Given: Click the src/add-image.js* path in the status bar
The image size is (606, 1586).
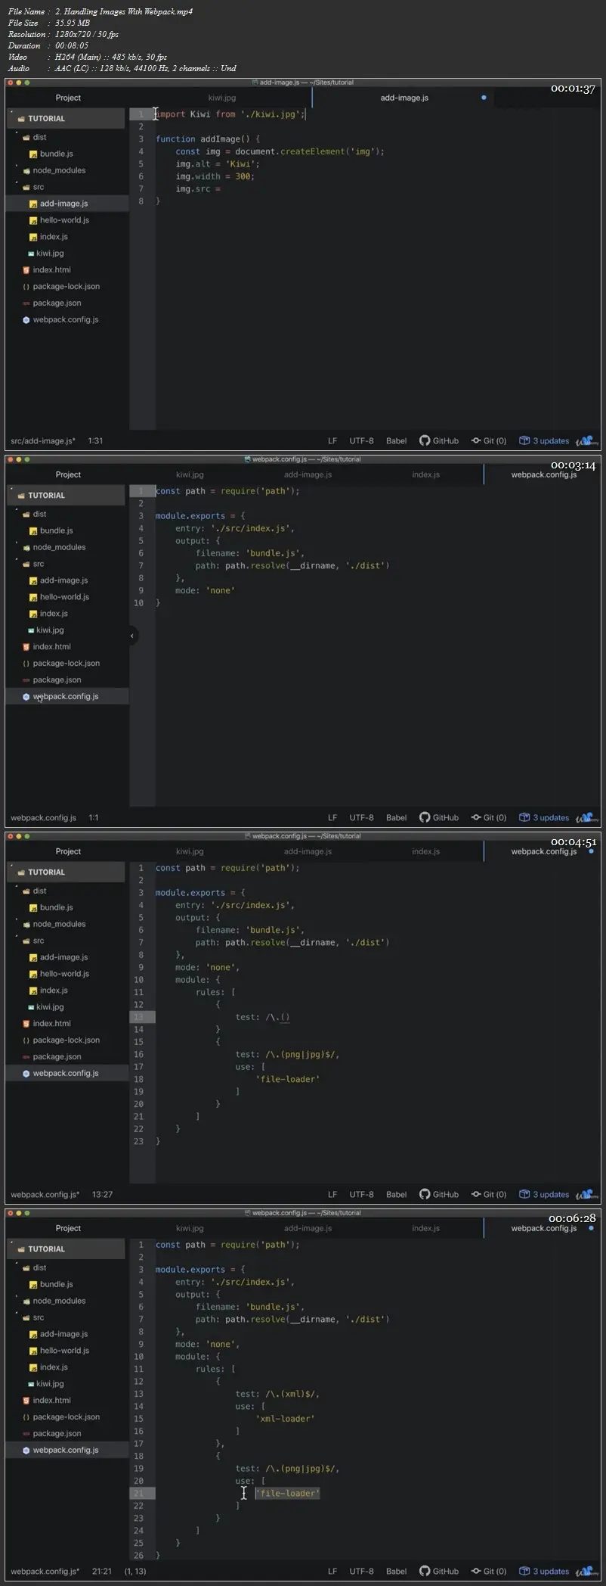Looking at the screenshot, I should pyautogui.click(x=43, y=440).
